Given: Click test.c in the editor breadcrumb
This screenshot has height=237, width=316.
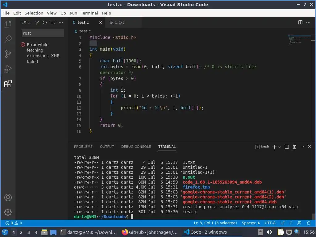Looking at the screenshot, I should point(85,31).
